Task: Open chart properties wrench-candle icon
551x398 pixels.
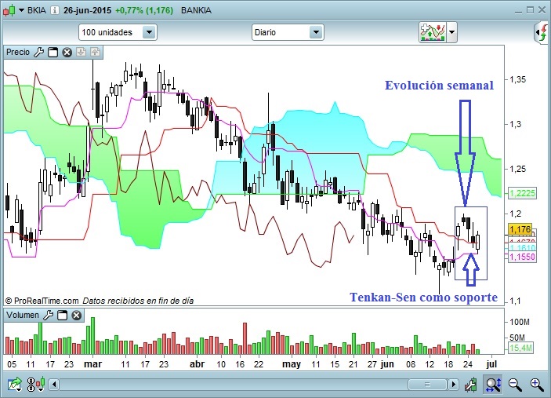Action: (x=470, y=385)
